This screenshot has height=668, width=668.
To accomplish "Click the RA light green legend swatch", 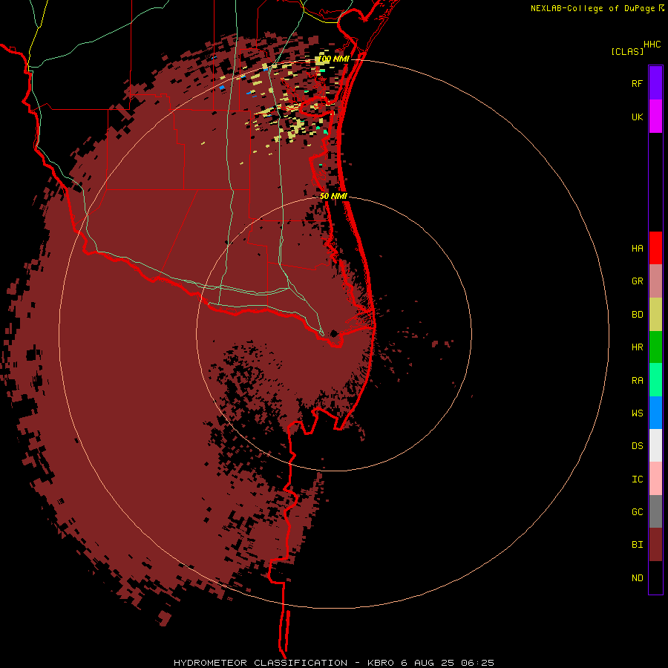I will (x=655, y=380).
